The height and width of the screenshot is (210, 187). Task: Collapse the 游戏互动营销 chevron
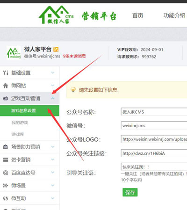point(53,98)
